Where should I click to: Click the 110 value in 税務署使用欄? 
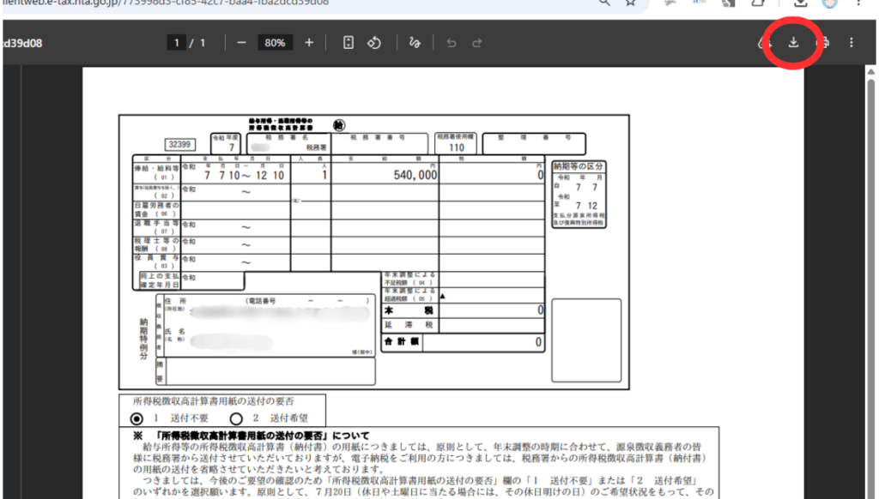click(x=457, y=147)
